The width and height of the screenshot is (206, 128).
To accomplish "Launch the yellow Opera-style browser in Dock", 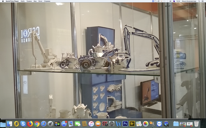I will pyautogui.click(x=16, y=124).
